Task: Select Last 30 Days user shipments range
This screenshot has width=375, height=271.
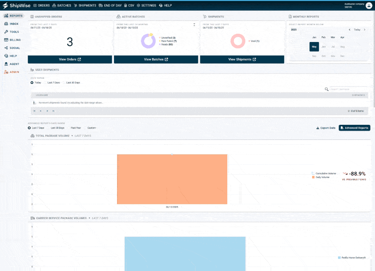Action: tap(71, 83)
